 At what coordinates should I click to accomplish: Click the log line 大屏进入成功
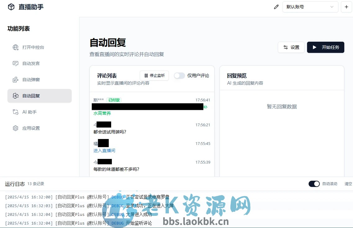(x=139, y=214)
